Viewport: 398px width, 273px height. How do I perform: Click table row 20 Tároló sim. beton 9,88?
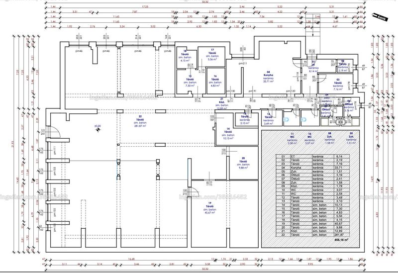tap(313, 227)
